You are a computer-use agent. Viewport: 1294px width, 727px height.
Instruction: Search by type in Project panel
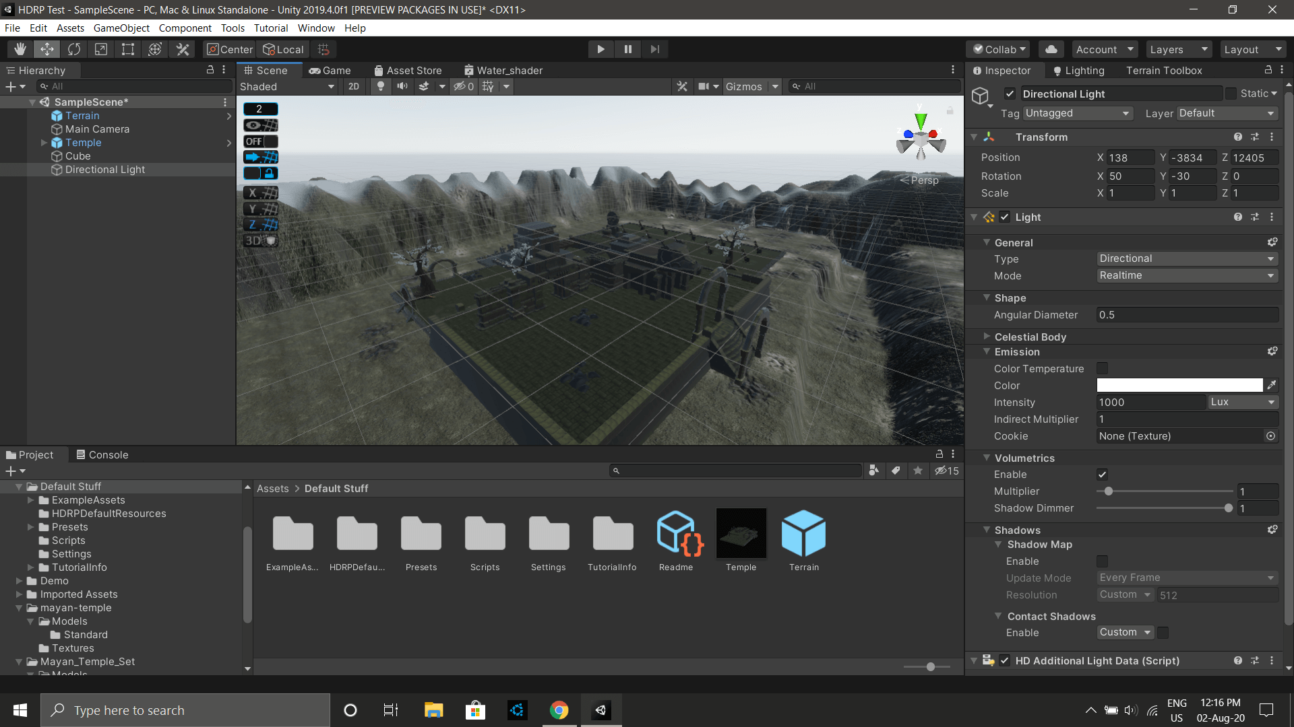873,471
